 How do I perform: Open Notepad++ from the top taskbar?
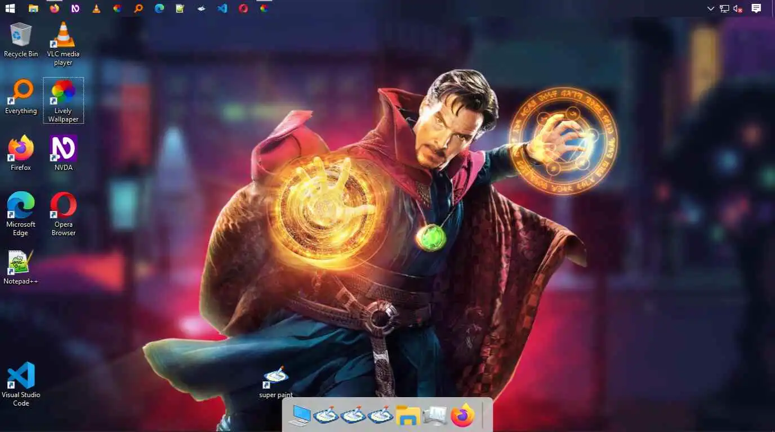[180, 8]
